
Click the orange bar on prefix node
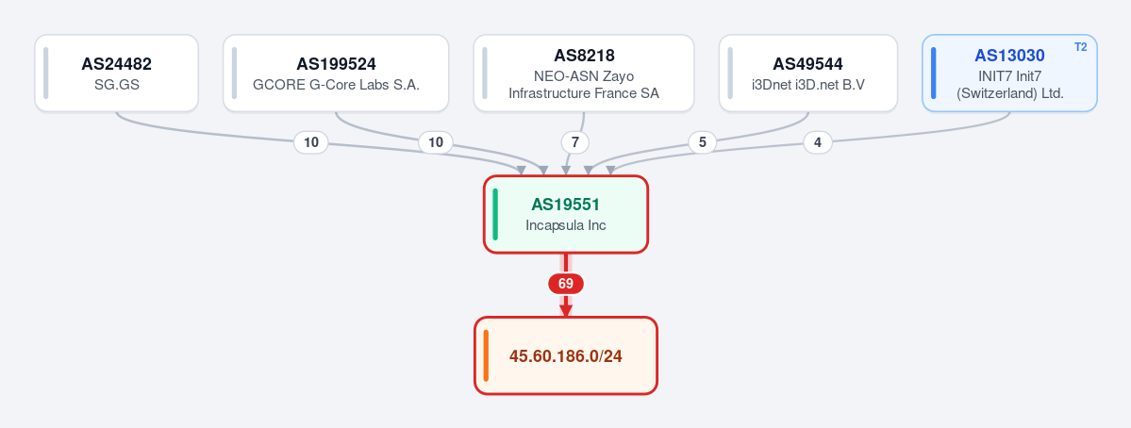[x=486, y=356]
